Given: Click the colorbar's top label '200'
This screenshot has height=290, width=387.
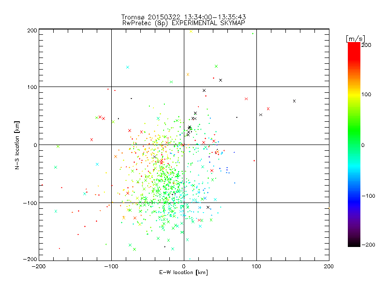Looking at the screenshot, I should tap(366, 45).
